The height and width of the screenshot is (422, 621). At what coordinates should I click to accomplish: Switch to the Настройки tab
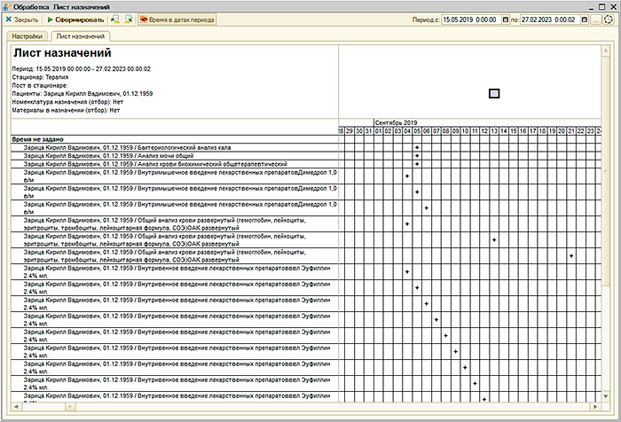[x=27, y=36]
